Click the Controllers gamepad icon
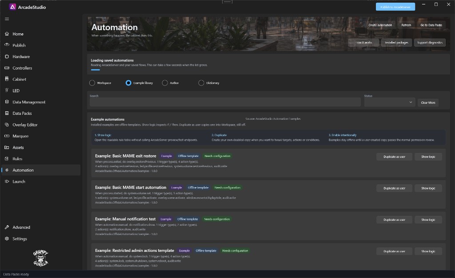Viewport: 455px width, 278px height. pos(7,68)
